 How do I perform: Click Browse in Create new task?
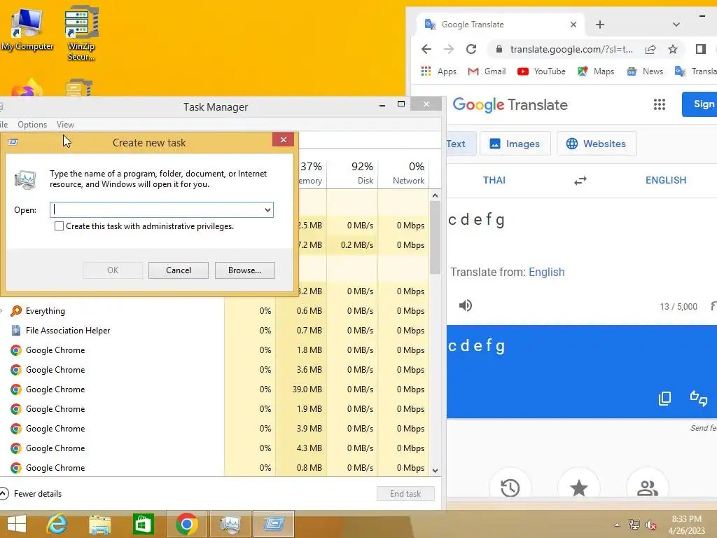[244, 270]
